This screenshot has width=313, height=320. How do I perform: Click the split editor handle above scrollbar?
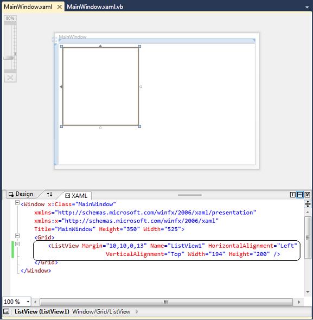(x=308, y=204)
